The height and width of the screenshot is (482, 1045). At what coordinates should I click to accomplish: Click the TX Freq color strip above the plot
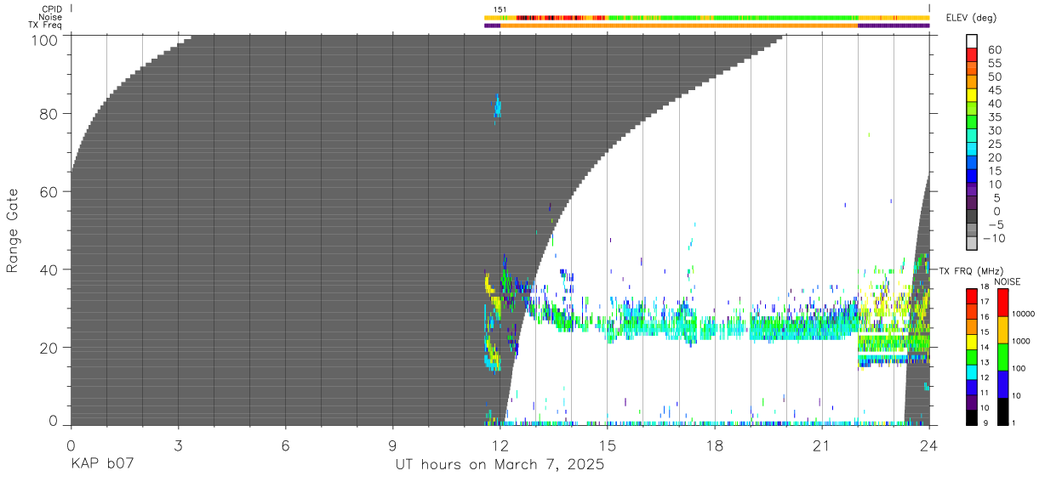[706, 26]
